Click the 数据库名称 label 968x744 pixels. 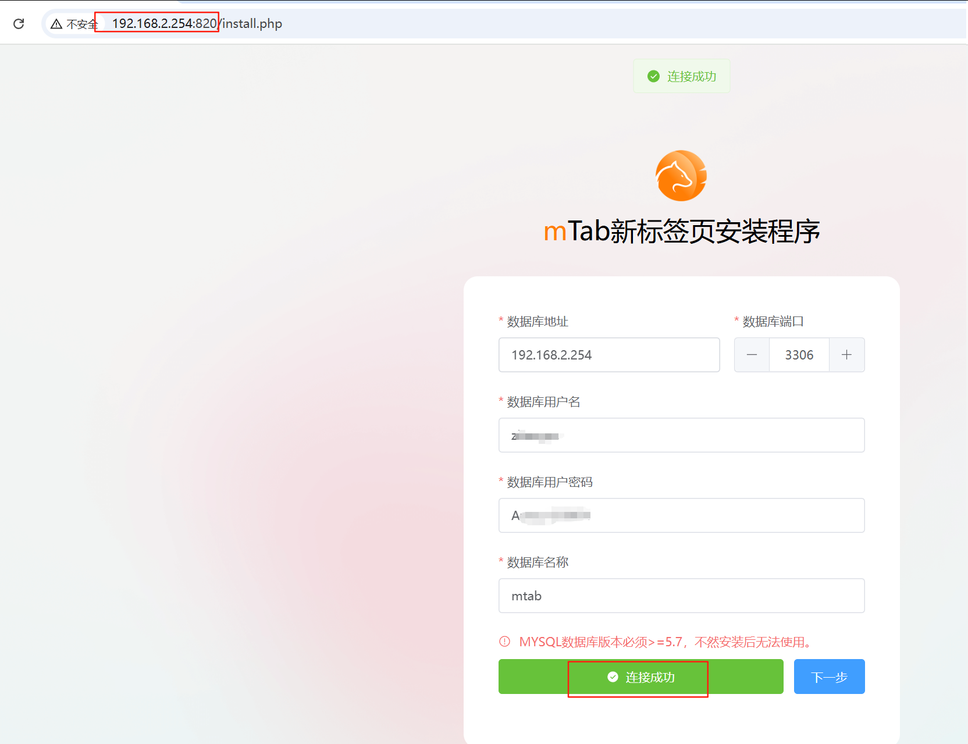point(538,563)
